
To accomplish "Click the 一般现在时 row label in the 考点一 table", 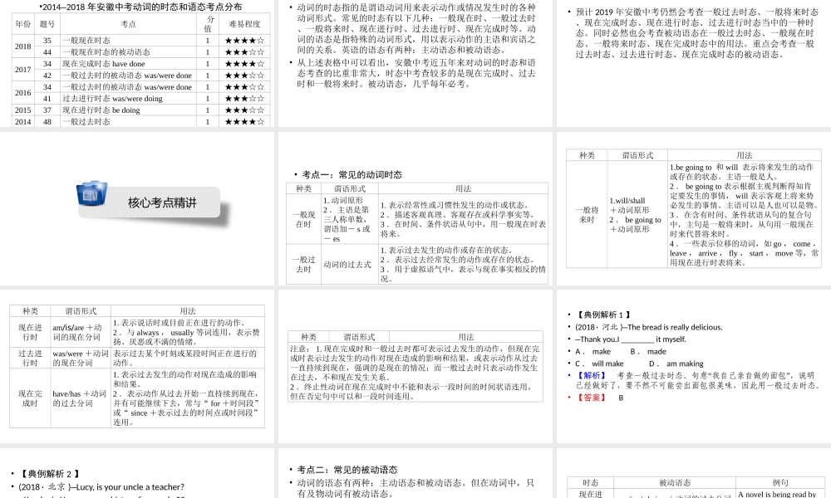I will (x=303, y=219).
